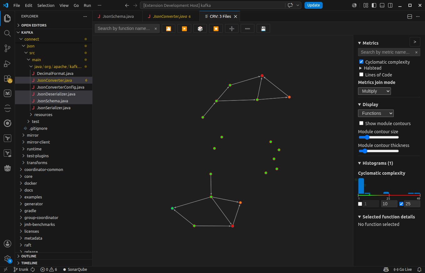The image size is (425, 273).
Task: Click the play simulation toolbar button
Action: [x=184, y=28]
